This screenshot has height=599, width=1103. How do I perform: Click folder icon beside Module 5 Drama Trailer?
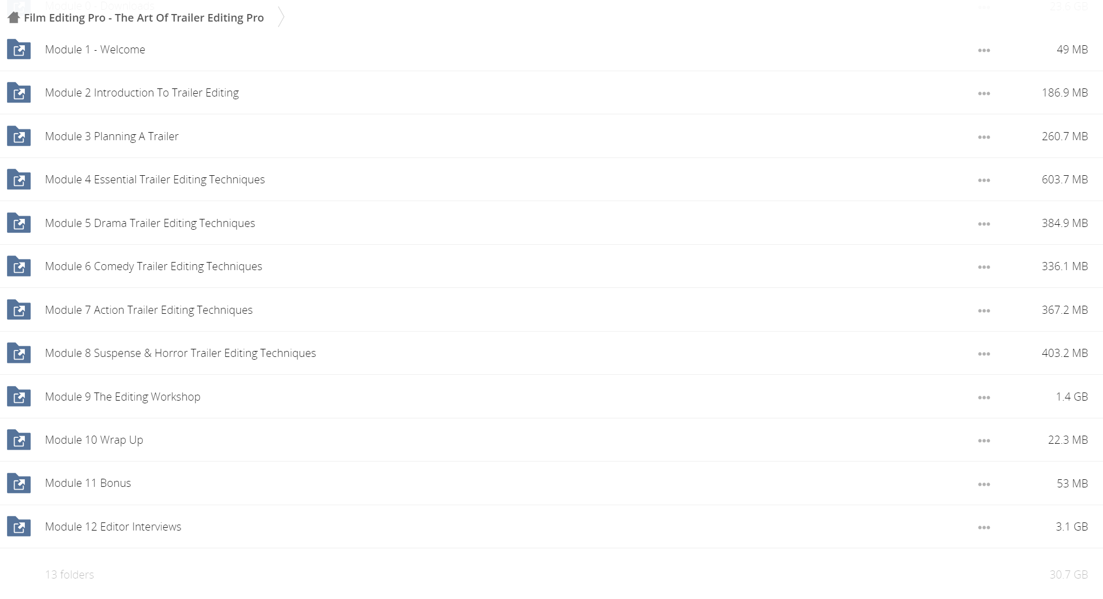(19, 223)
